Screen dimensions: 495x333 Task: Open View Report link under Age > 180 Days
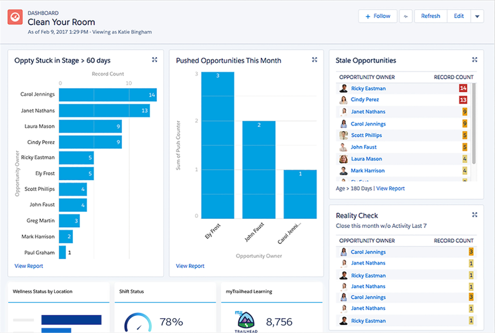[x=390, y=189]
